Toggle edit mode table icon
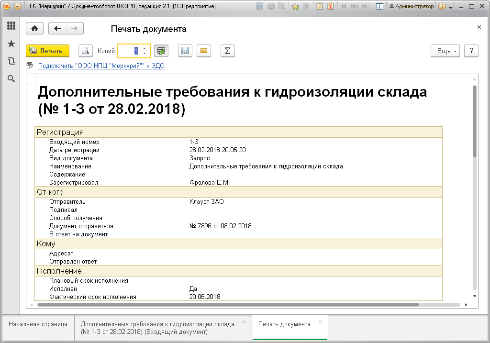 point(161,51)
